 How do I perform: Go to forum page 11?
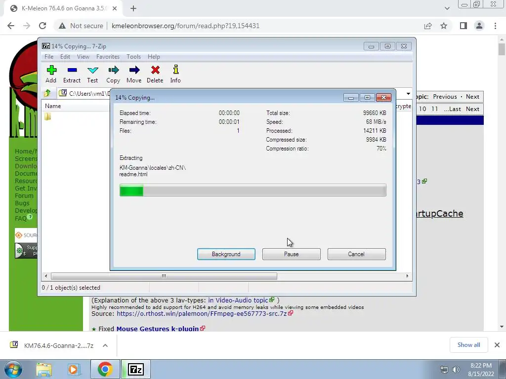pyautogui.click(x=435, y=109)
